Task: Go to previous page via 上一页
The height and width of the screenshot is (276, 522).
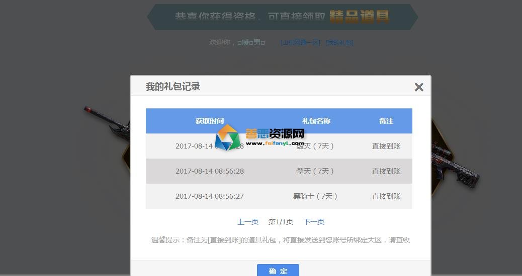Action: tap(248, 222)
